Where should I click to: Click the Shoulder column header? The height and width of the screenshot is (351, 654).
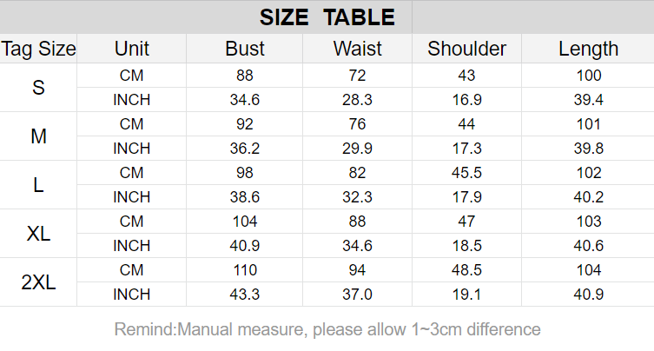[466, 49]
